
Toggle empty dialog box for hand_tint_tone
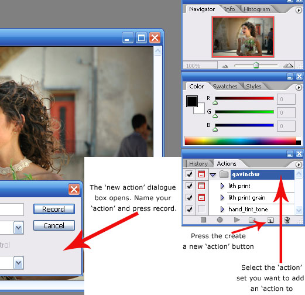click(201, 209)
